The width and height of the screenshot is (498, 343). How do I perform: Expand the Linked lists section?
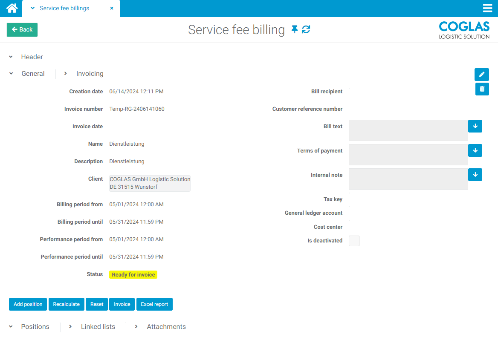pos(70,327)
